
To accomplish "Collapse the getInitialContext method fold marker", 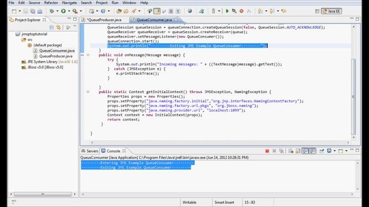I will [x=88, y=92].
